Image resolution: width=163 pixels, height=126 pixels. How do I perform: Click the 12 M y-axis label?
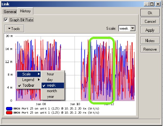[9, 62]
